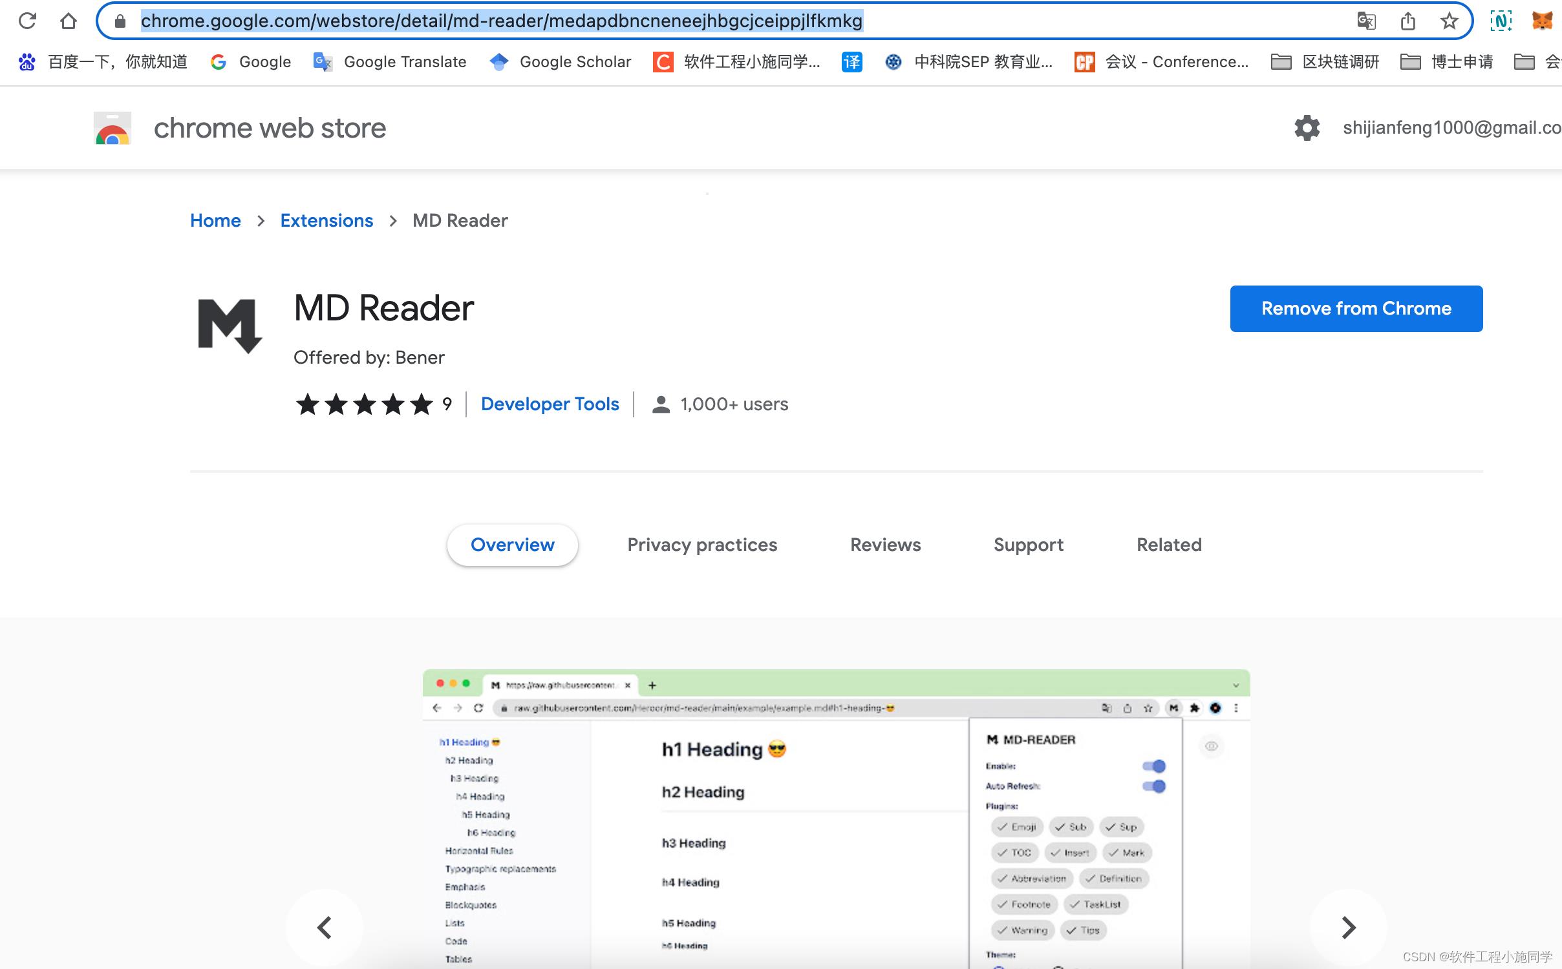Open the Developer Tools category link
1562x969 pixels.
(x=550, y=404)
